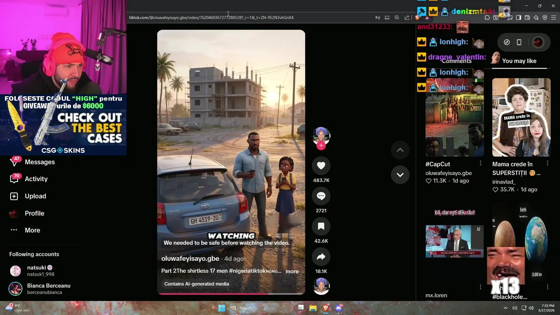Screen dimensions: 560x315
Task: Go to next video with down chevron
Action: (400, 175)
